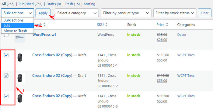Viewport: 213px width, 111px height.
Task: Open Cross Enduro 02 (Copy) with SKU 021000615-2
Action: click(x=52, y=76)
